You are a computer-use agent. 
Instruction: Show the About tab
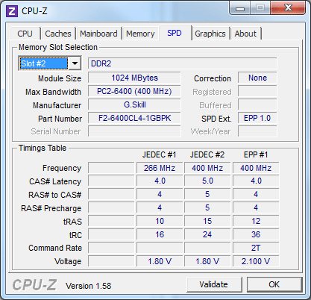click(245, 34)
